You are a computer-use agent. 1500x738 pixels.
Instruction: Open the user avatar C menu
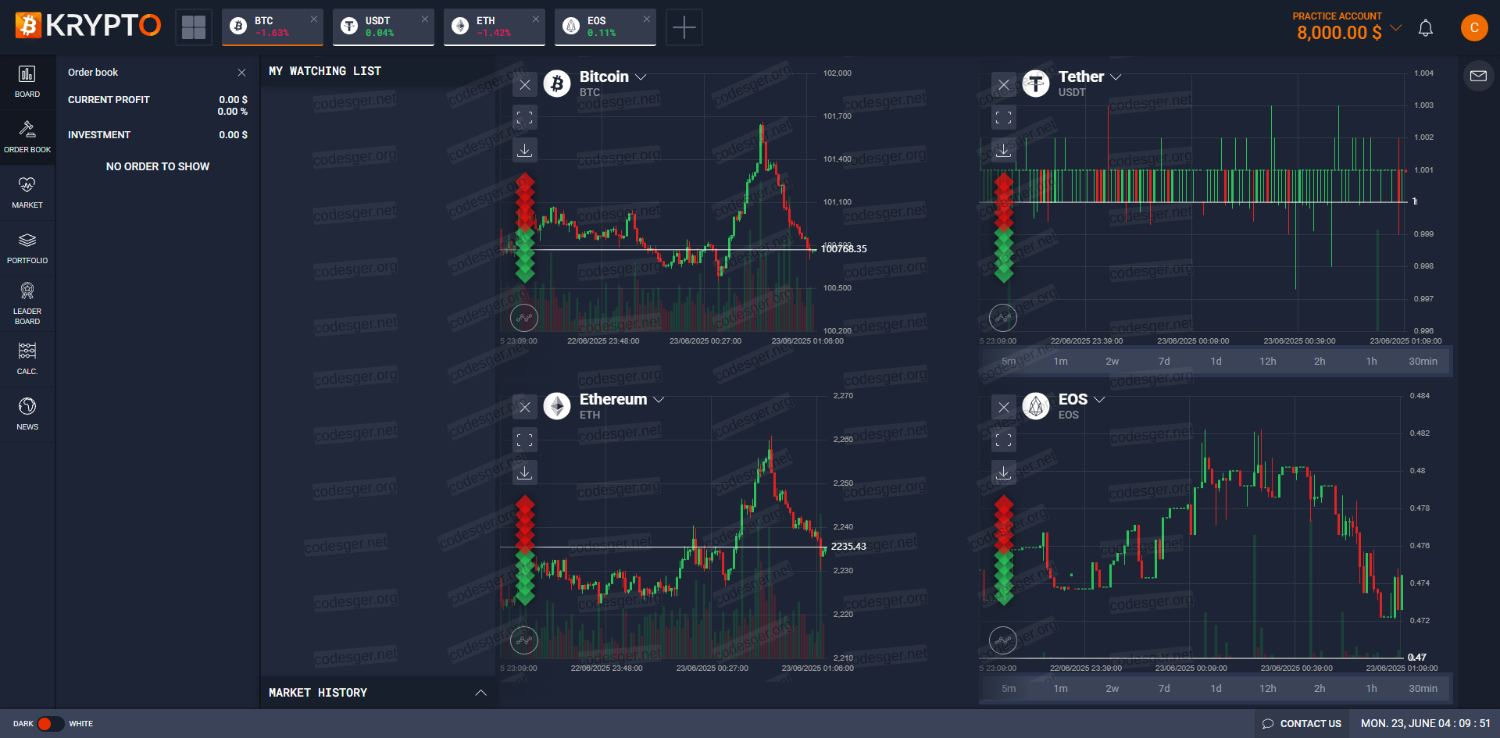(1474, 27)
